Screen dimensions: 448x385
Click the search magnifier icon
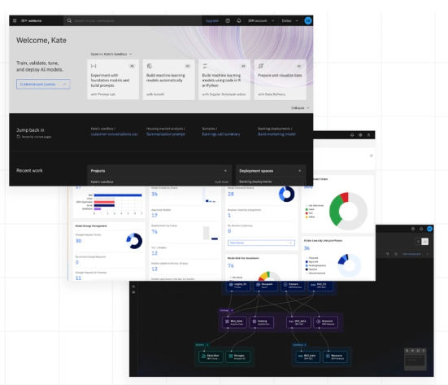[x=69, y=20]
